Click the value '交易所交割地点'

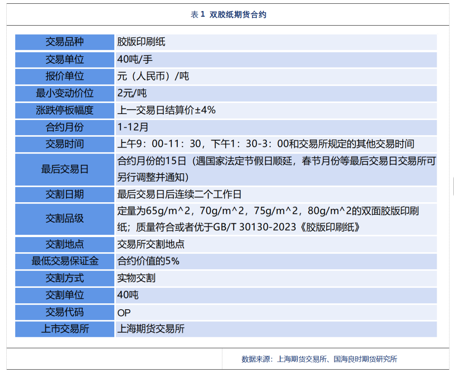tap(150, 245)
